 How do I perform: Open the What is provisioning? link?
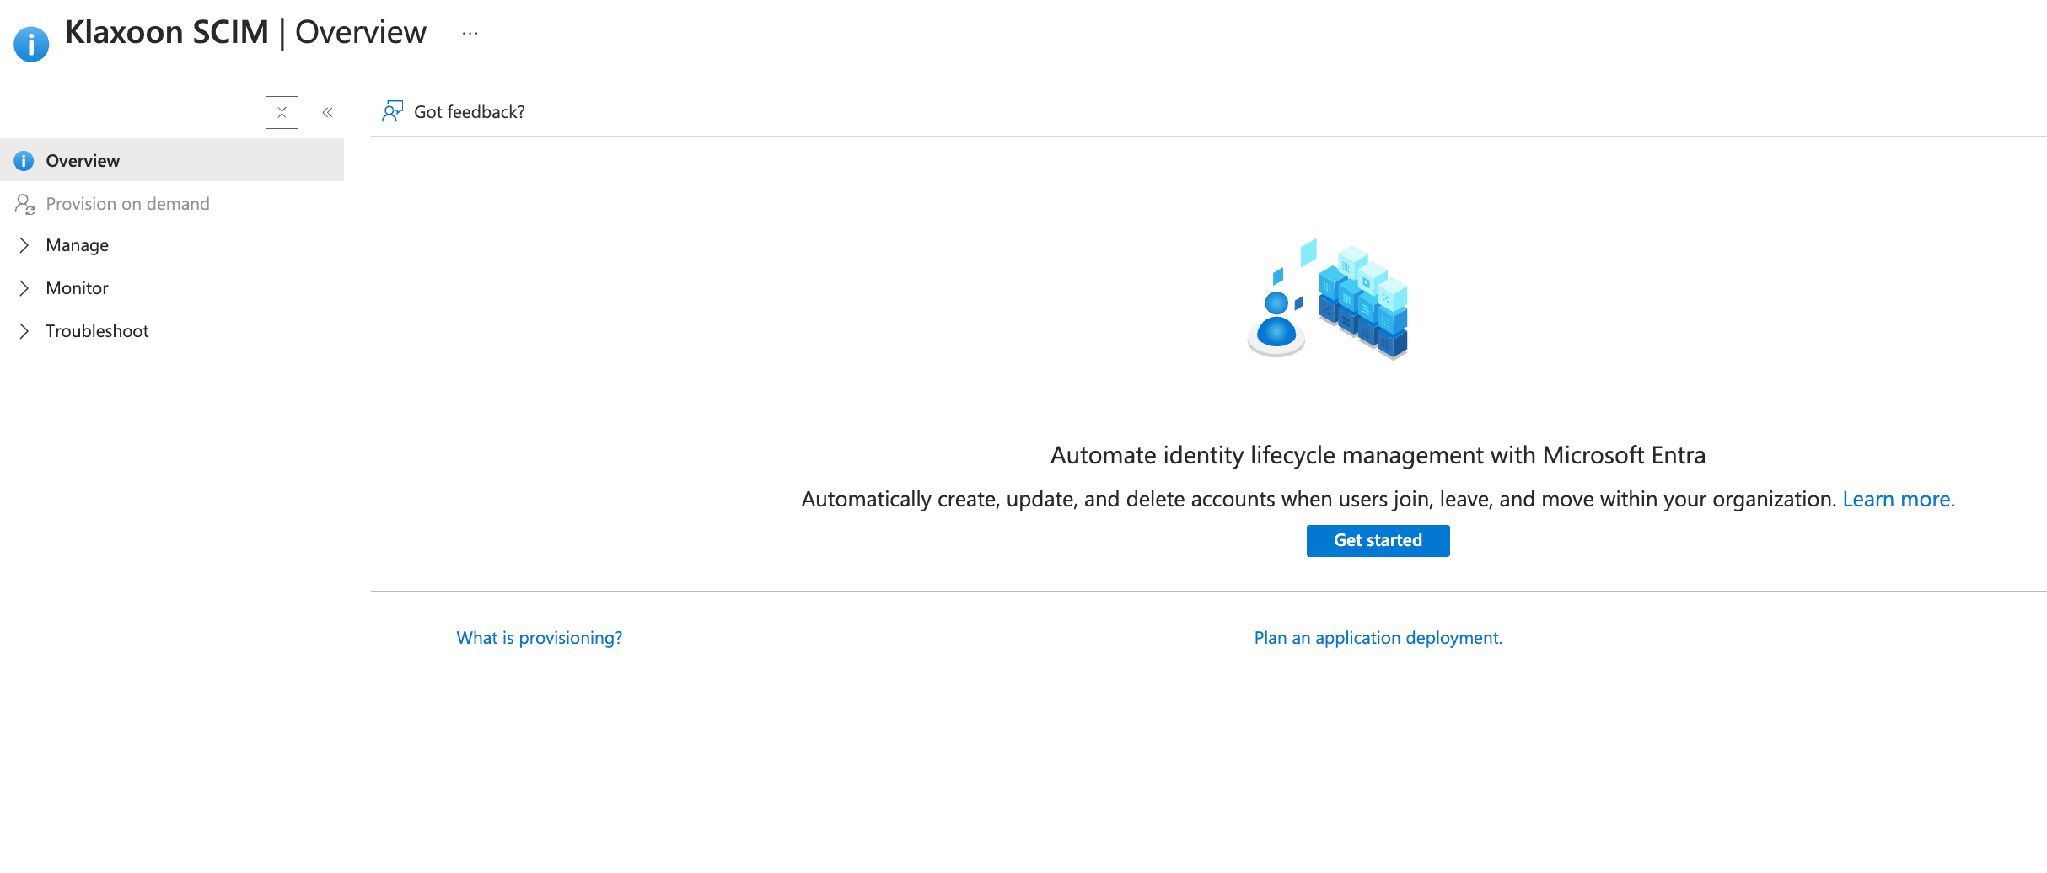tap(539, 638)
